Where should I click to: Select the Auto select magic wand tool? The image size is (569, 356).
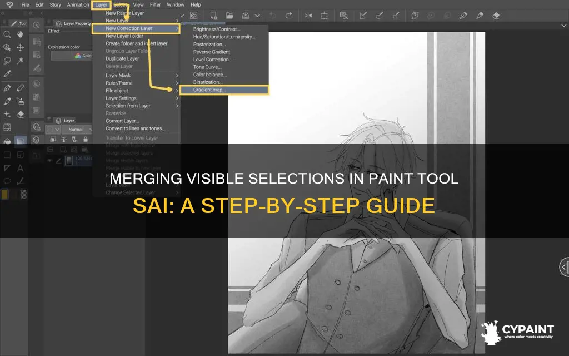(21, 60)
